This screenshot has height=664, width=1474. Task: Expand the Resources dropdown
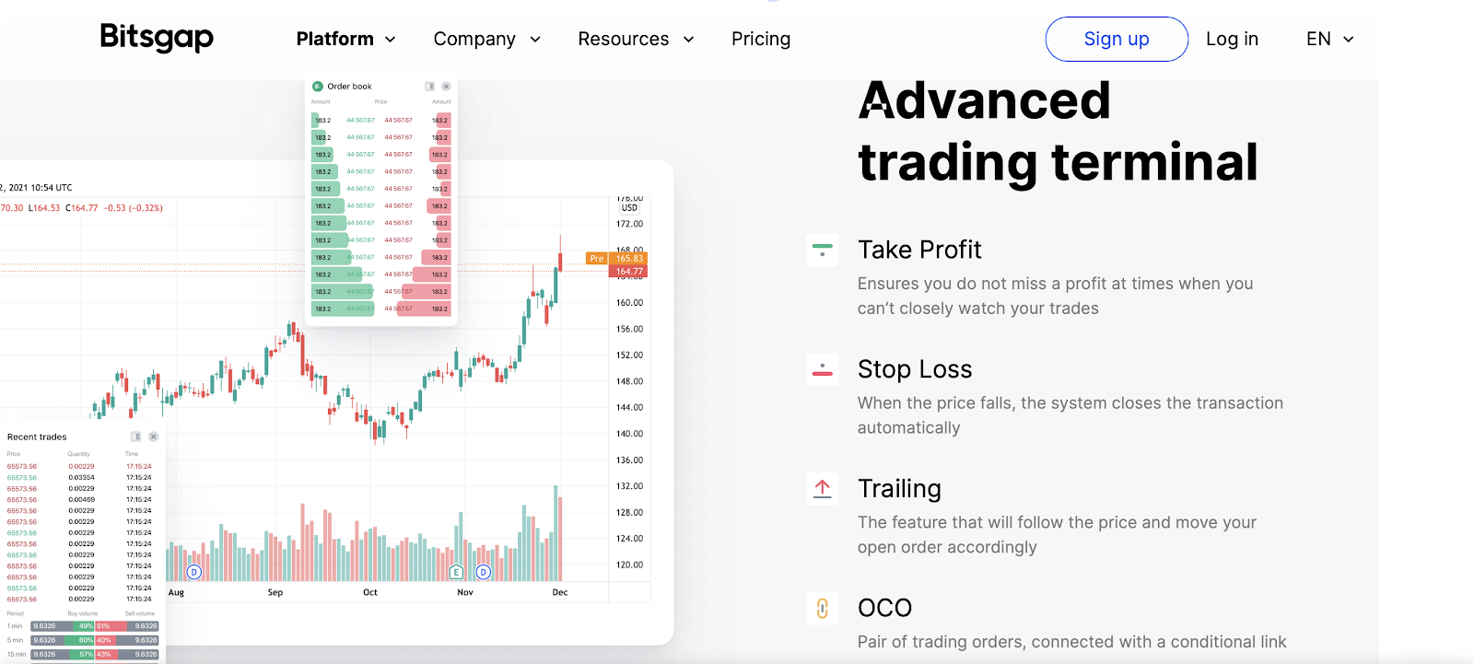(x=636, y=39)
